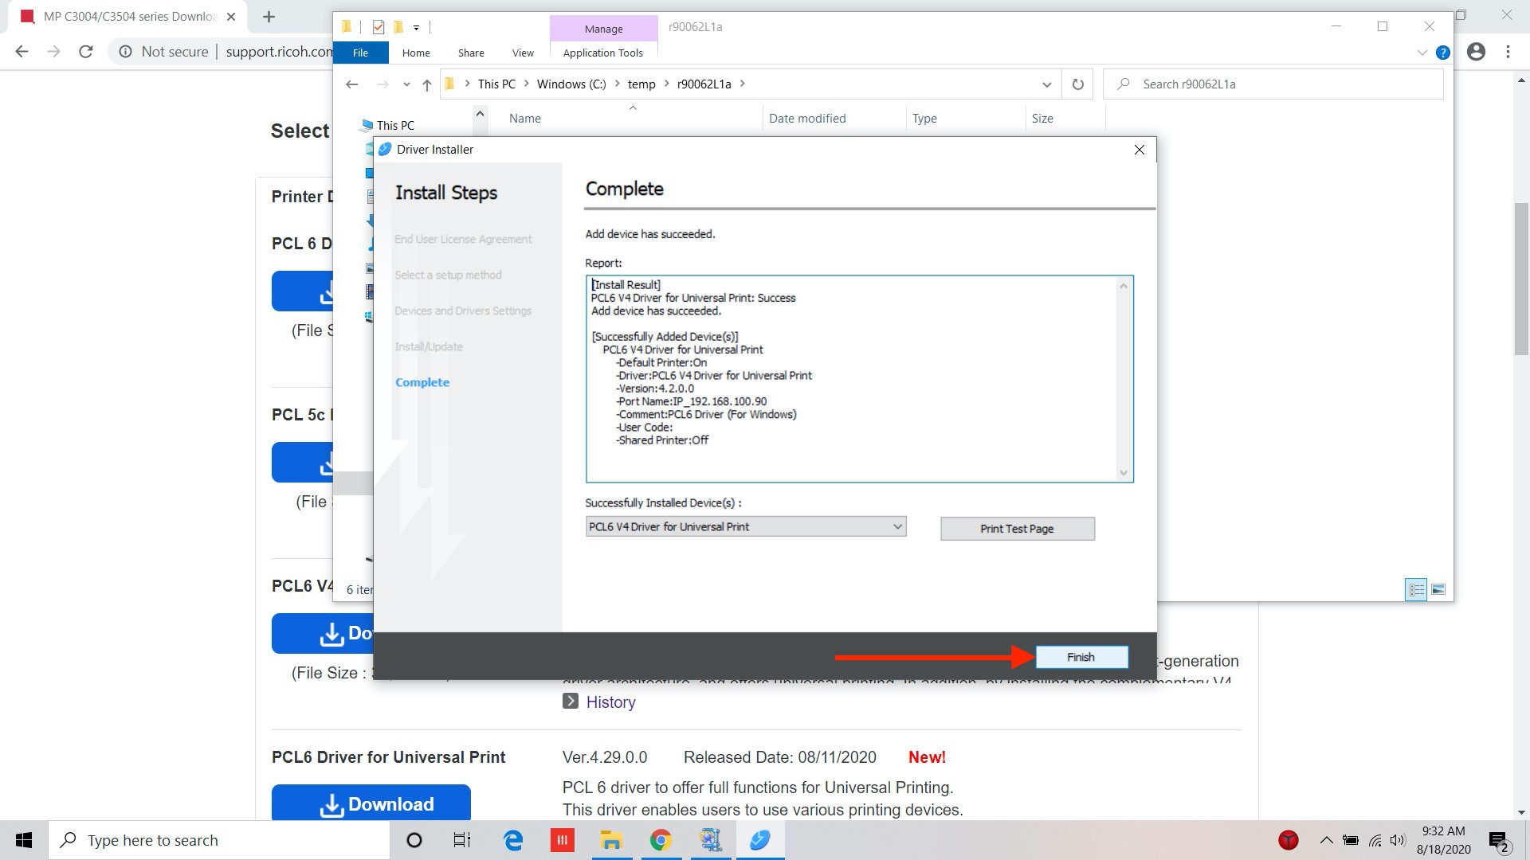Open the History link on the Ricoh page
This screenshot has width=1530, height=860.
click(x=610, y=702)
